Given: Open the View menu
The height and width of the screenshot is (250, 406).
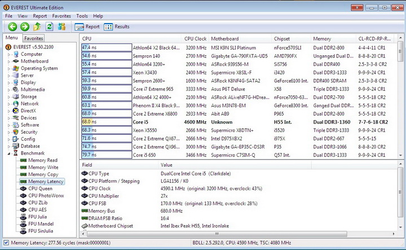Looking at the screenshot, I should 23,16.
